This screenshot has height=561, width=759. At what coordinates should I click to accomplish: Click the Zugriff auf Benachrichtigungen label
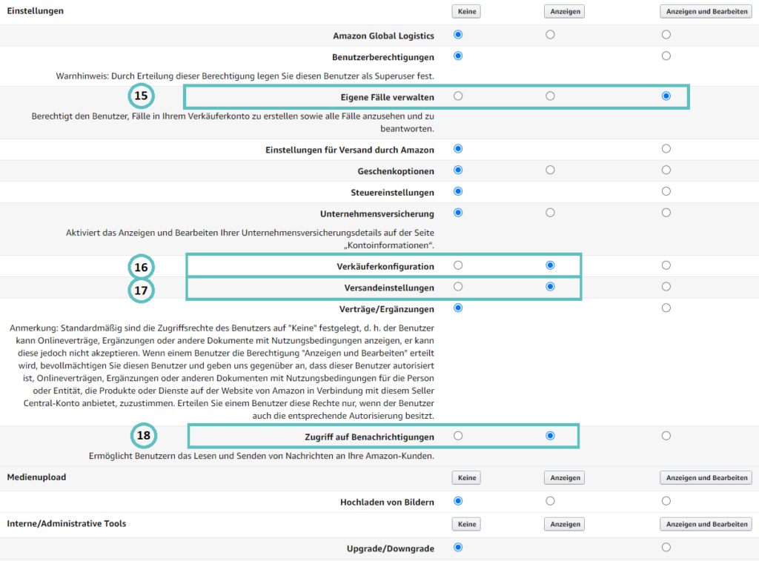(369, 437)
